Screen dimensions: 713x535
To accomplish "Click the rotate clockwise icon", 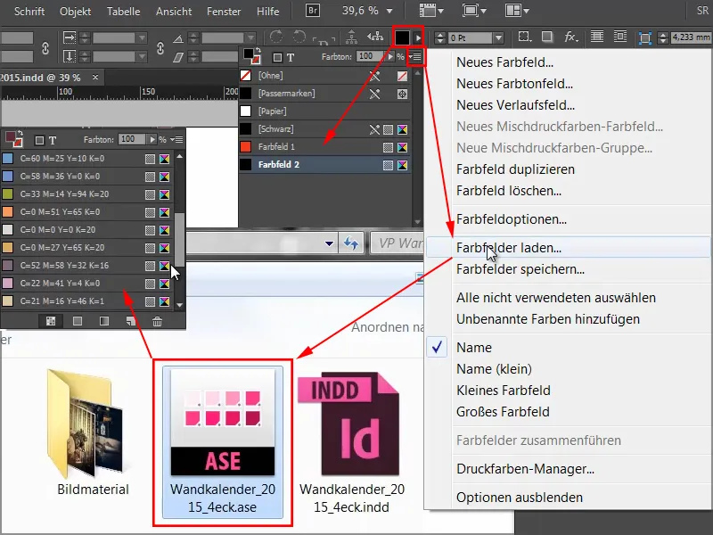I will pos(276,37).
